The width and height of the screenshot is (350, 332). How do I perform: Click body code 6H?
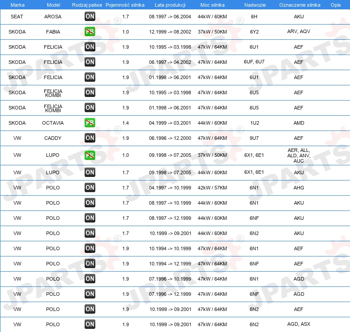click(254, 17)
